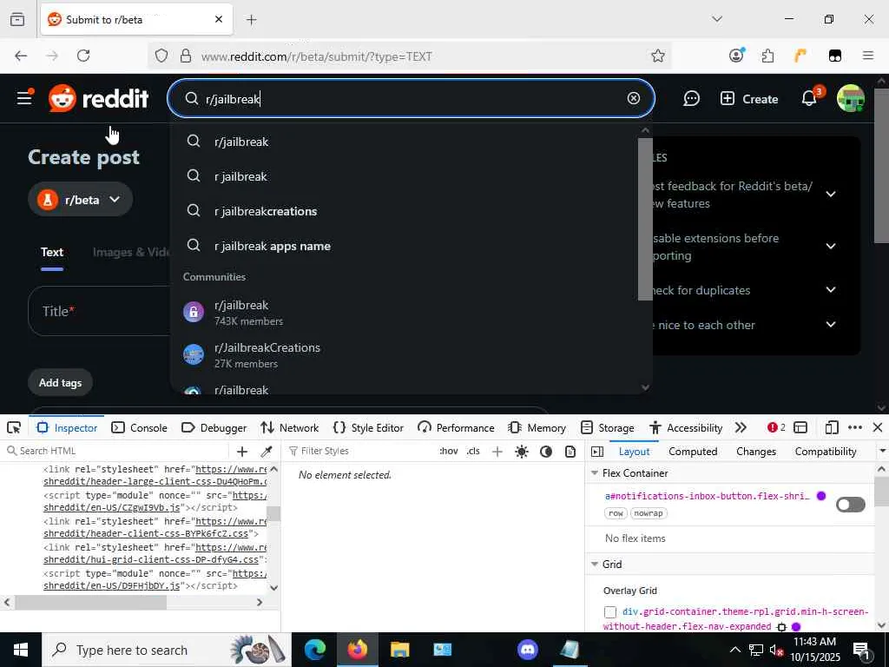Go back using the browser back arrow
Screen dimensions: 889x667
[21, 56]
